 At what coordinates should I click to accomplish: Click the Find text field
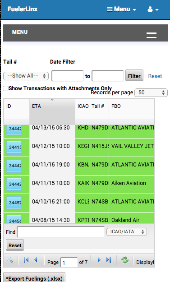coord(61,232)
